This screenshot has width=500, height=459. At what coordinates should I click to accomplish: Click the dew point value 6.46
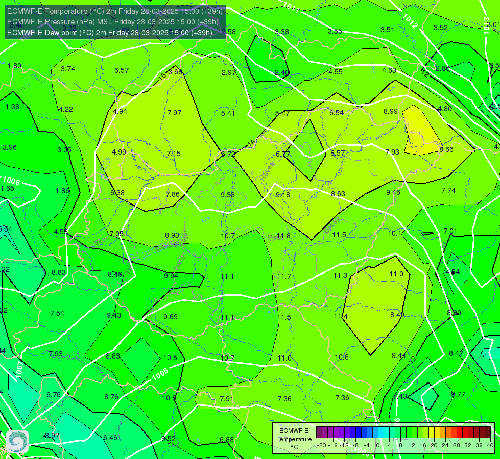click(x=110, y=438)
